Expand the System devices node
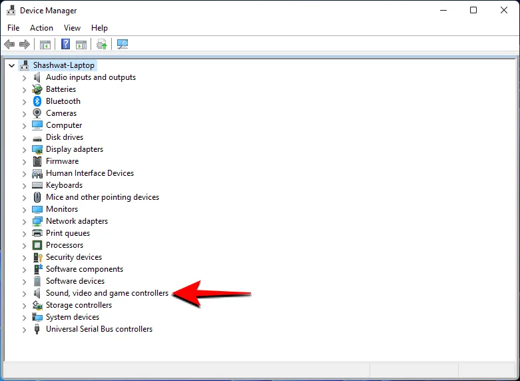Image resolution: width=520 pixels, height=381 pixels. (x=24, y=317)
